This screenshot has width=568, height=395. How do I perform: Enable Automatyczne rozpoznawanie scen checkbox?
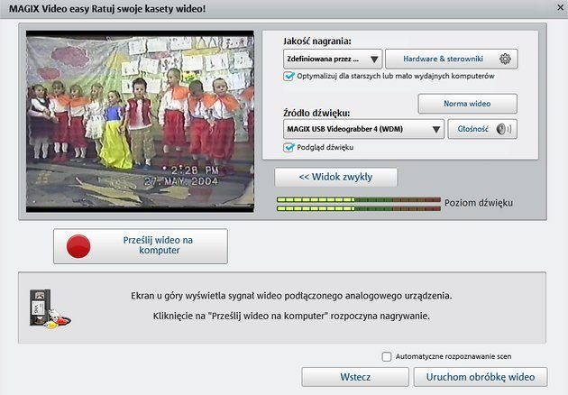coord(387,356)
